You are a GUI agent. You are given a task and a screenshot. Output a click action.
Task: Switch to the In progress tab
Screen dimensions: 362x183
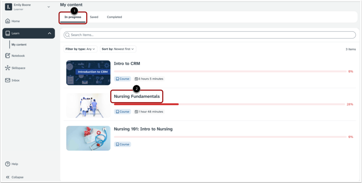pyautogui.click(x=73, y=17)
